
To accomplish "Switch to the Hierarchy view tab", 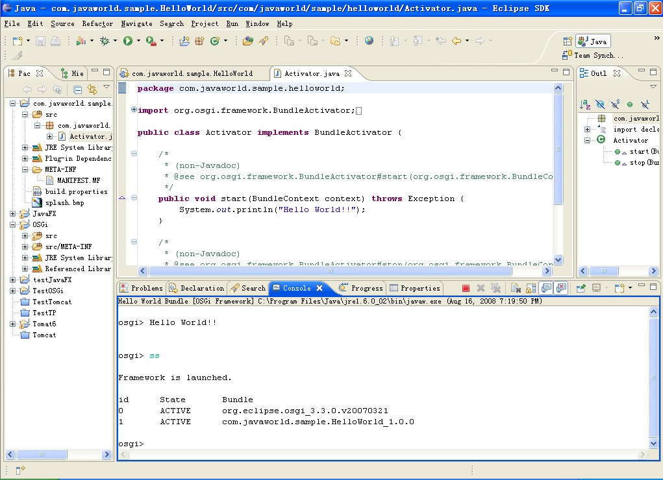I will click(72, 73).
